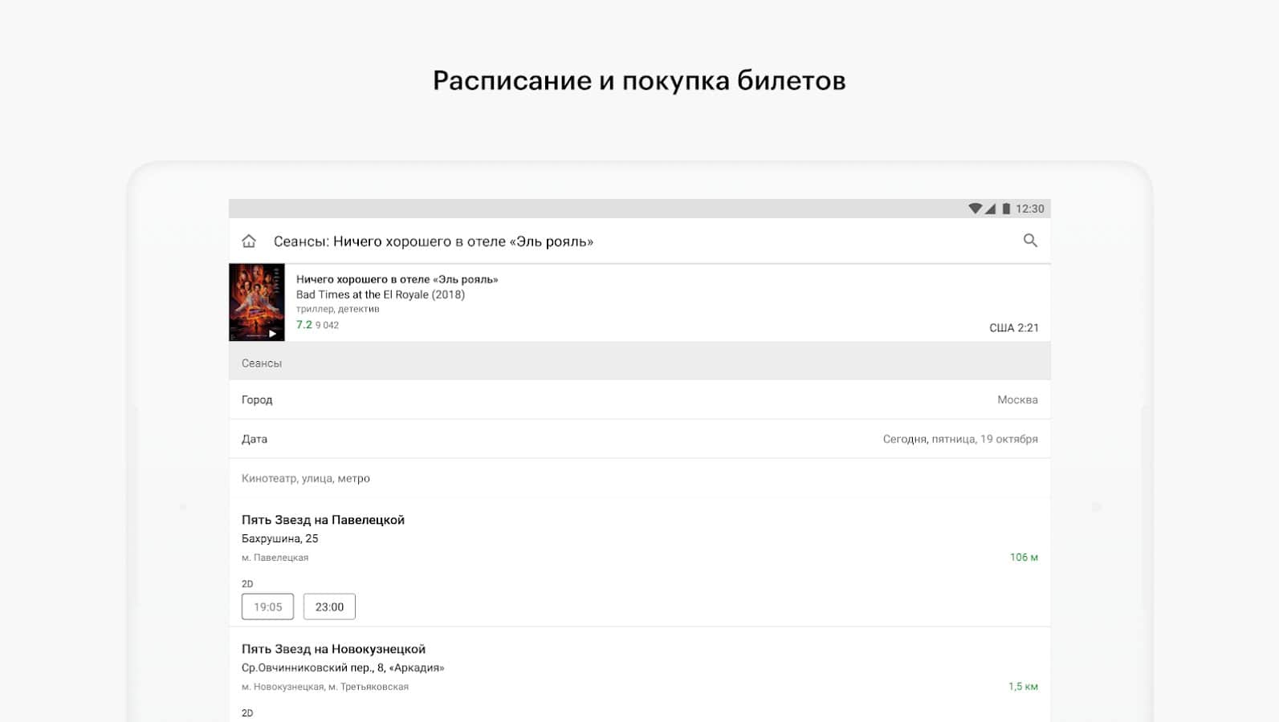This screenshot has height=722, width=1279.
Task: Tap the 7.2 movie rating
Action: pyautogui.click(x=304, y=325)
